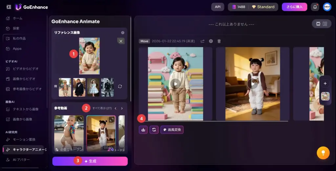
Task: Choose the dark armored character example
Action: [107, 87]
